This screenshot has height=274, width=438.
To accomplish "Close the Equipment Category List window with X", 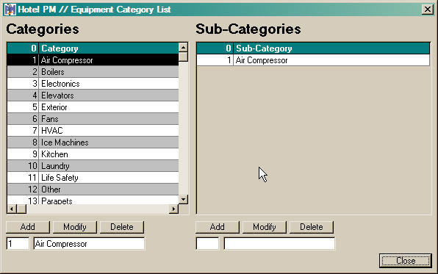I will [x=428, y=10].
